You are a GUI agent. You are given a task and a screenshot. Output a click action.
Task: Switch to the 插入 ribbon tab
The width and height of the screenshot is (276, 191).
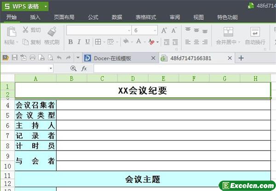35,17
